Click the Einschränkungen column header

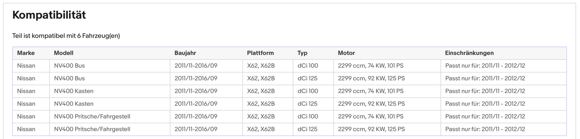coord(469,53)
